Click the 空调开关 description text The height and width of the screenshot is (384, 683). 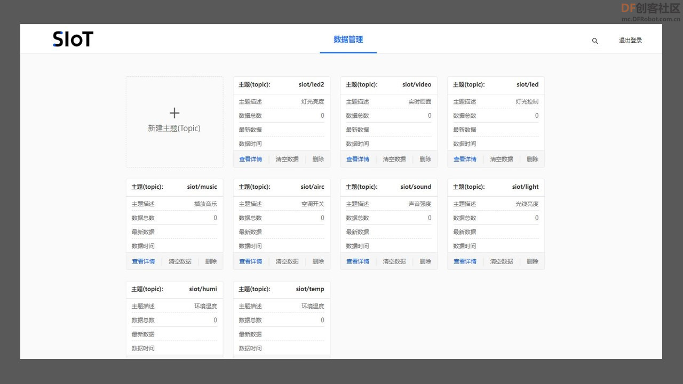(x=313, y=204)
